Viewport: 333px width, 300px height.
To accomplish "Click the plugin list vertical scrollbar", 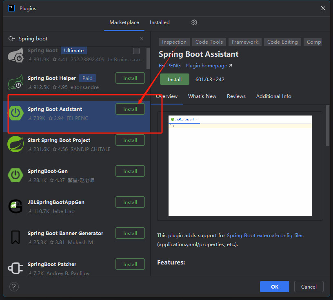I will pos(148,59).
